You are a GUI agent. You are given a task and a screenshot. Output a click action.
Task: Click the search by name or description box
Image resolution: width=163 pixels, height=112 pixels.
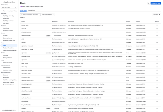tap(30, 15)
